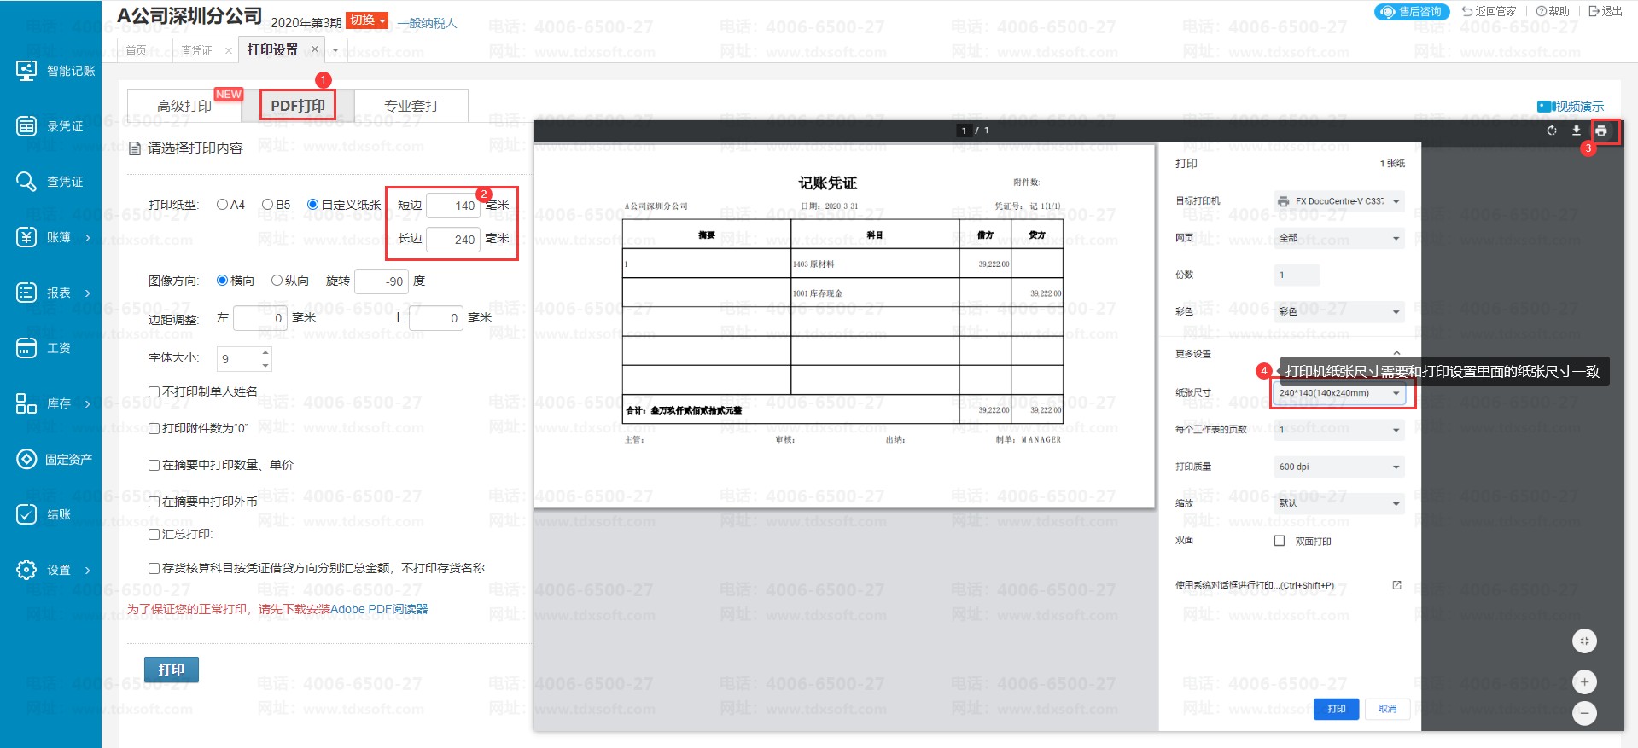This screenshot has width=1638, height=748.
Task: Click the rotate icon in PDF viewer toolbar
Action: (x=1551, y=130)
